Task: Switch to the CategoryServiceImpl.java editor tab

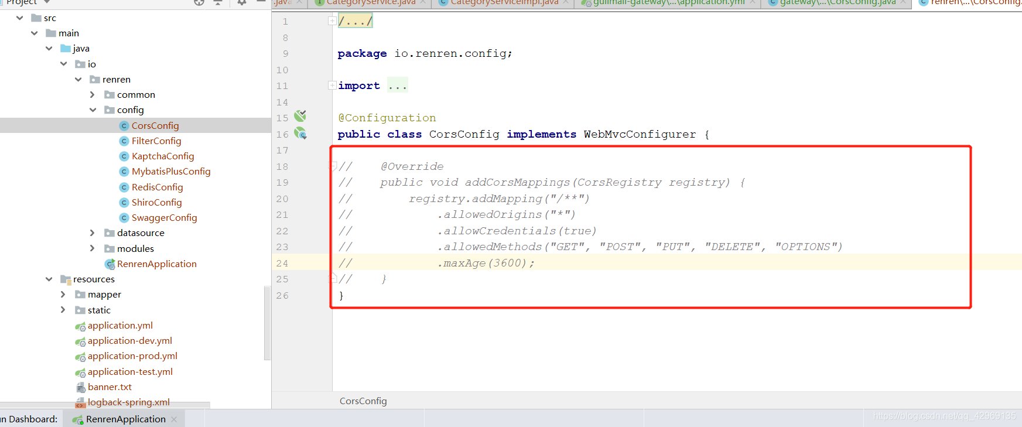Action: tap(504, 2)
